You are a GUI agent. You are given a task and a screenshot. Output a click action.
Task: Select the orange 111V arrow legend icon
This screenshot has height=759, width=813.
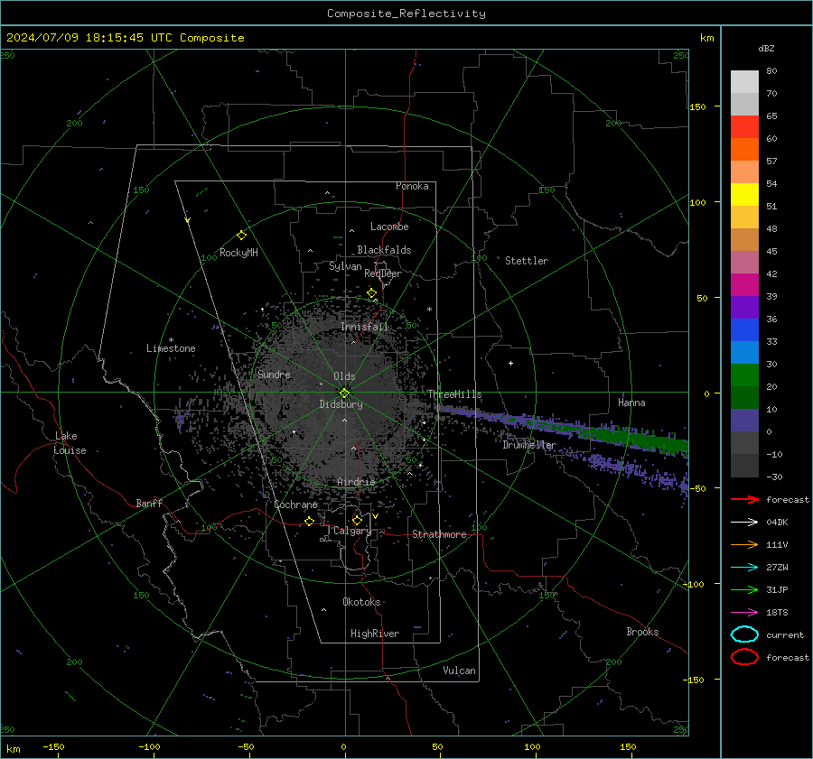(744, 544)
